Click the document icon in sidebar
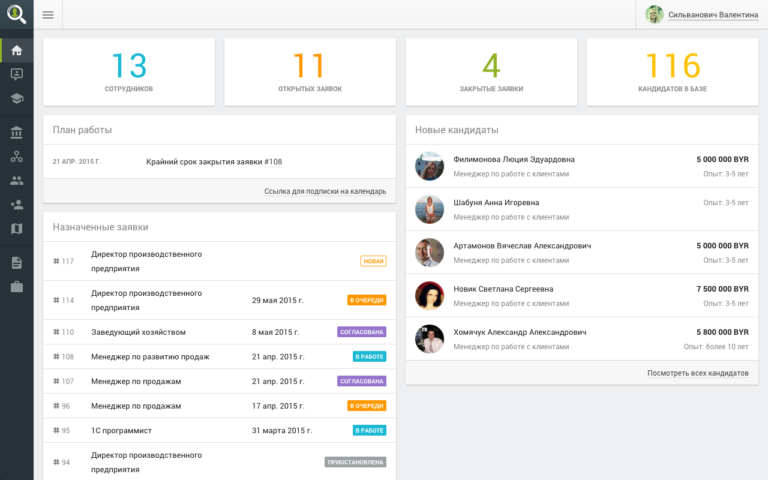This screenshot has width=768, height=480. point(17,263)
